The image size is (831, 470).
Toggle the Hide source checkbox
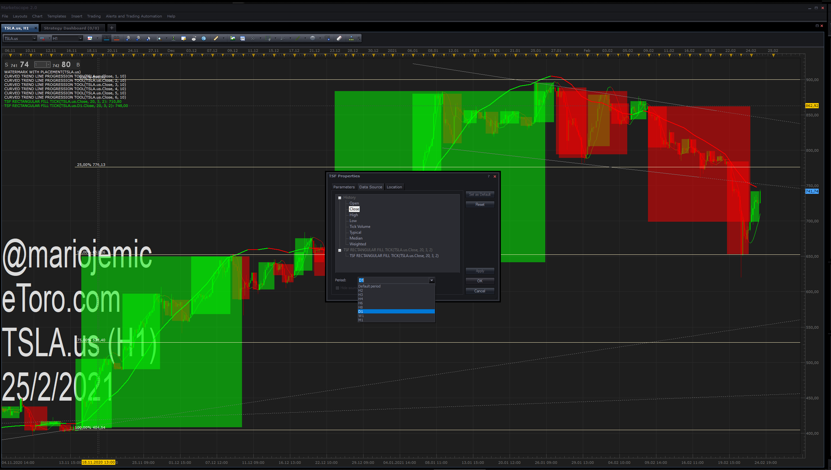click(x=337, y=288)
